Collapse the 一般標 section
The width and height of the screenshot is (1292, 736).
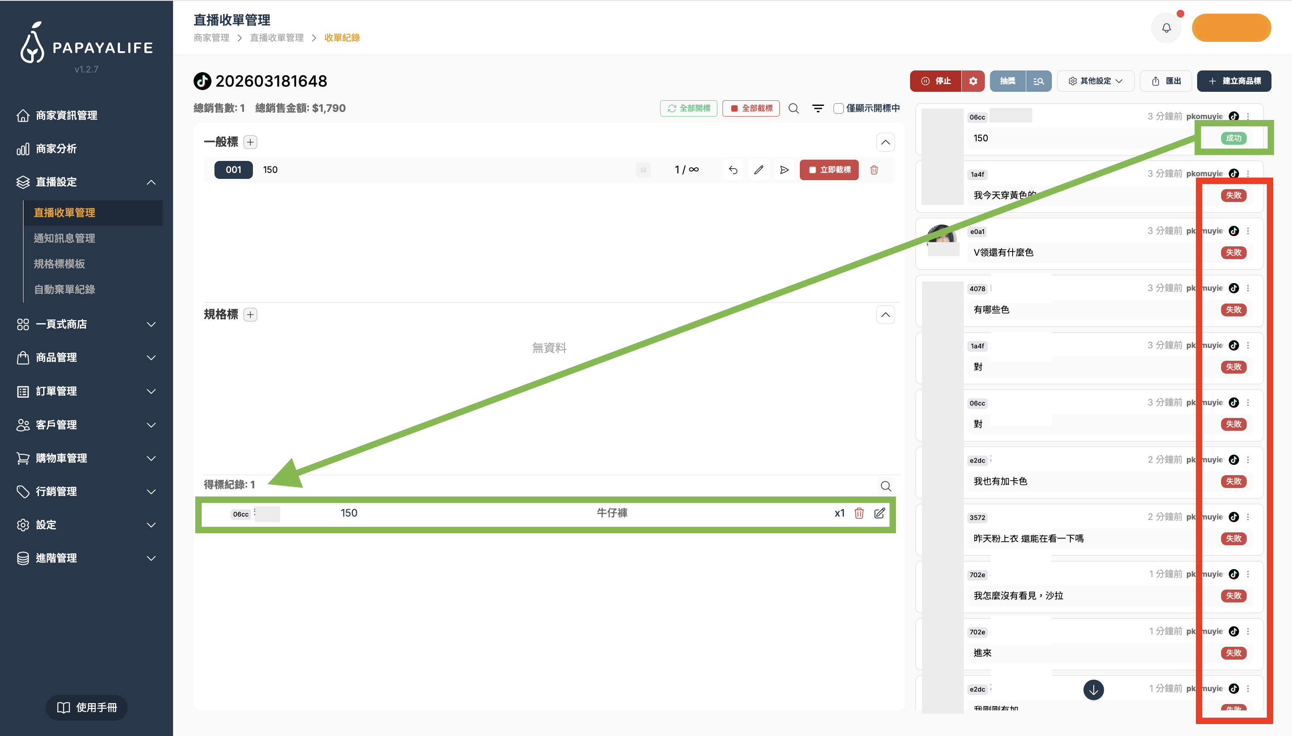click(x=885, y=143)
